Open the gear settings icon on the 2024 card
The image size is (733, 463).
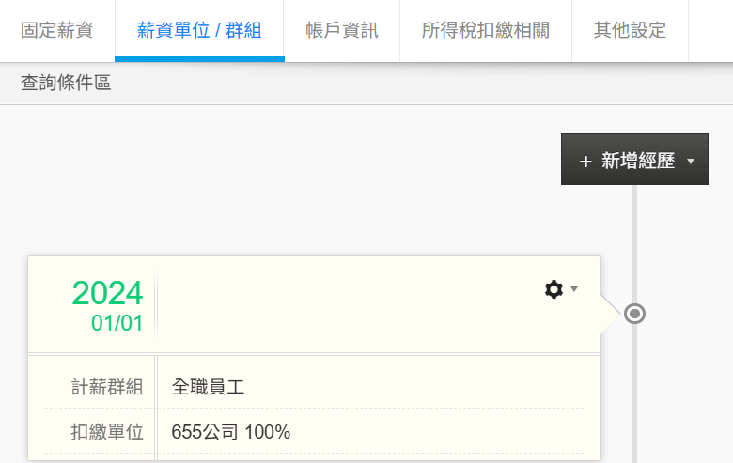[x=554, y=289]
